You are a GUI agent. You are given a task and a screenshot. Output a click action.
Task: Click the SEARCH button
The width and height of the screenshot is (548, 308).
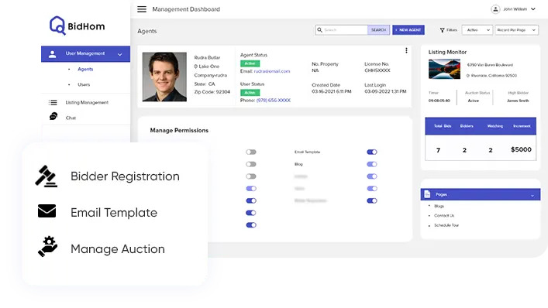click(x=378, y=30)
